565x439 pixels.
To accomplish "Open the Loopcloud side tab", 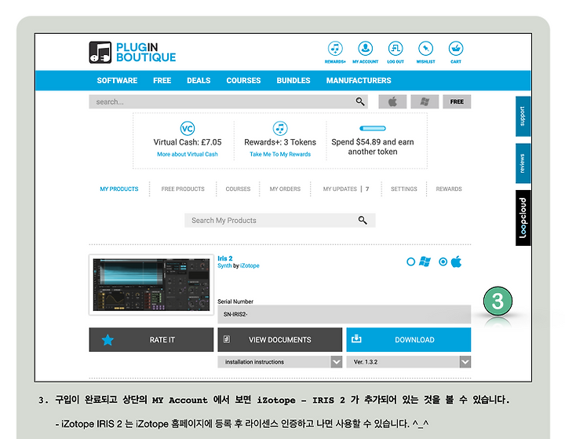I will (523, 218).
